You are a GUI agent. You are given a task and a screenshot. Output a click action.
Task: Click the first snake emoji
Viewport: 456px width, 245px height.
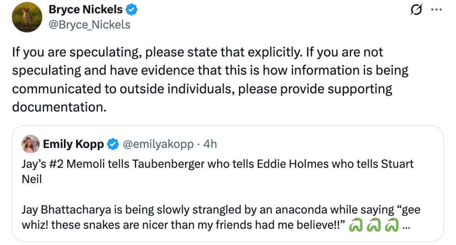(x=356, y=225)
